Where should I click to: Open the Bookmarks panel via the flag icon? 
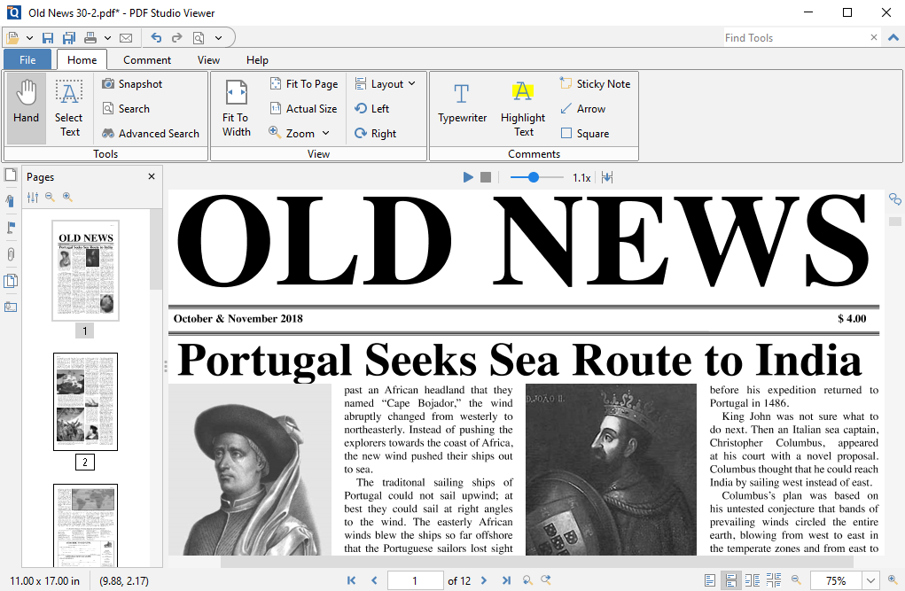(10, 228)
